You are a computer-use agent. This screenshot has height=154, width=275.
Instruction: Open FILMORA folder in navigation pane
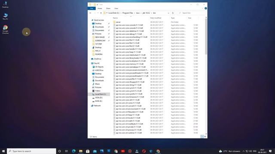tap(99, 54)
